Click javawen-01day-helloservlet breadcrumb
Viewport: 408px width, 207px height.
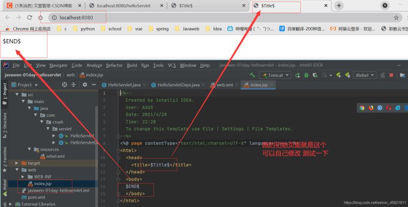pos(33,75)
